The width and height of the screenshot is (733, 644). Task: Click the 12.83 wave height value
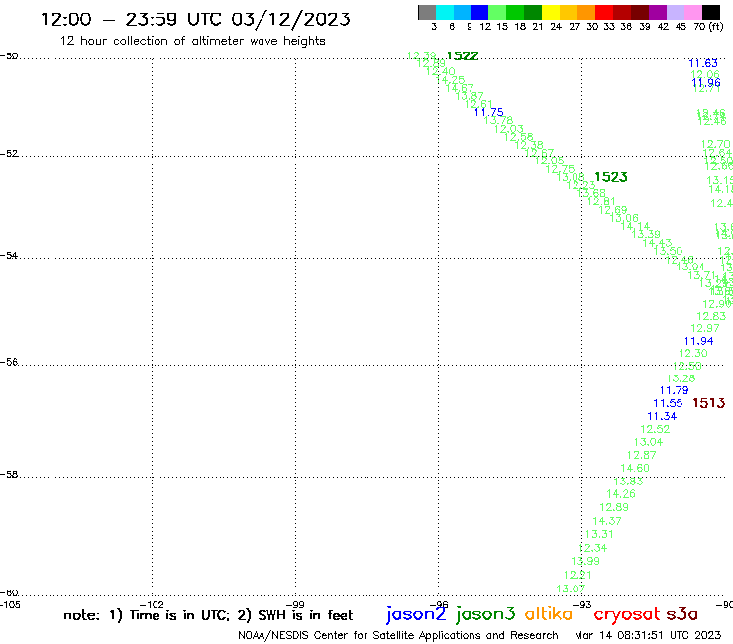tap(711, 316)
